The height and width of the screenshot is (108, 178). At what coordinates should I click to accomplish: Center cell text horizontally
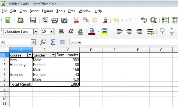(129, 31)
